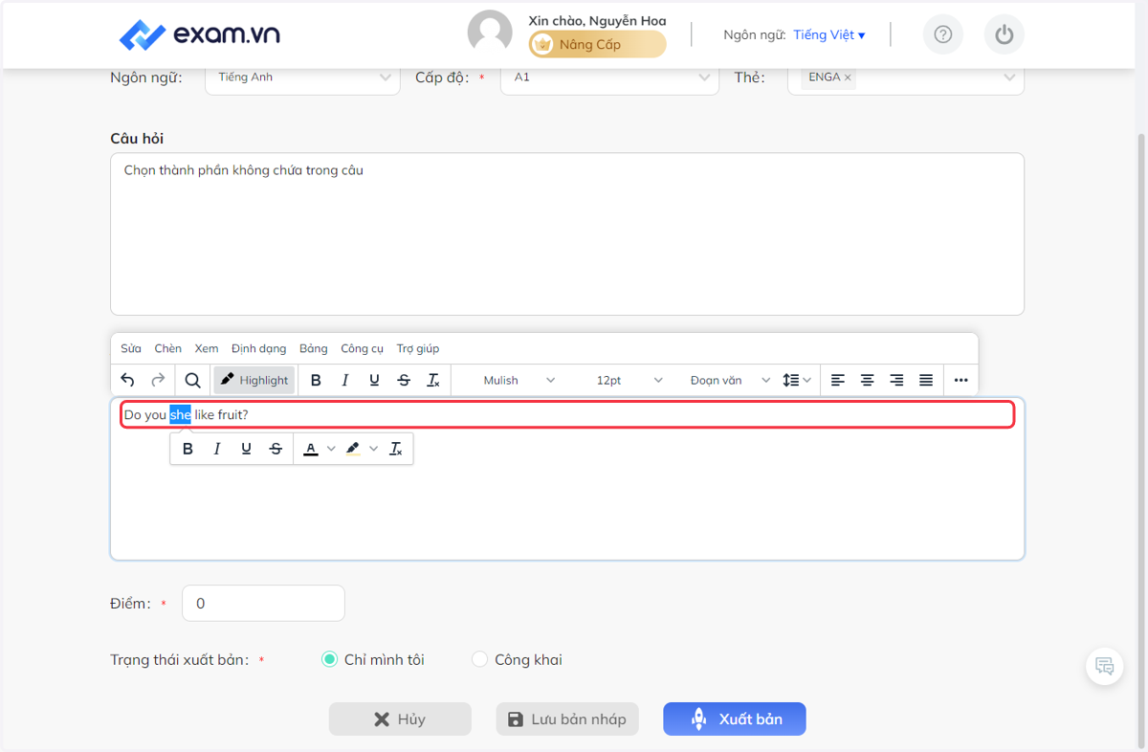This screenshot has width=1148, height=752.
Task: Open the Trợ giúp menu
Action: [418, 348]
